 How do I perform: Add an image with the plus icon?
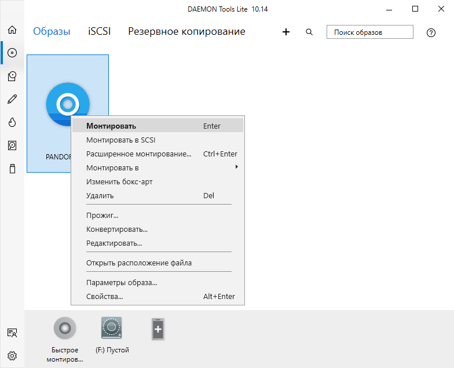(286, 32)
